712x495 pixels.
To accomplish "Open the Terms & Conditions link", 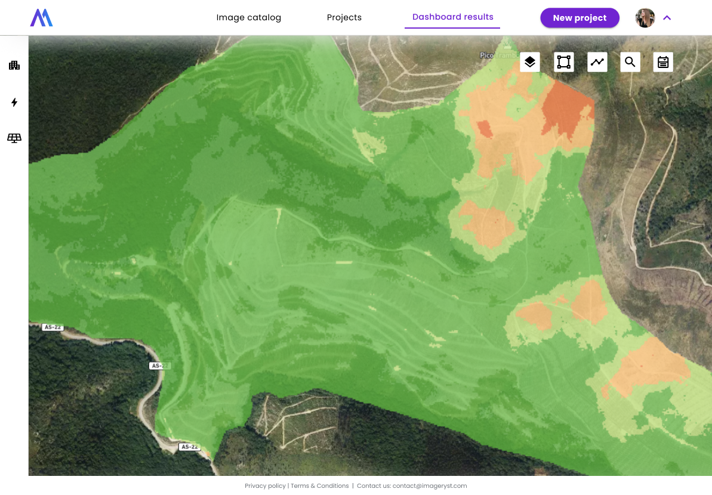I will point(320,486).
